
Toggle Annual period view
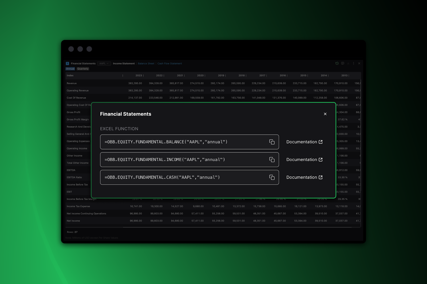point(70,69)
